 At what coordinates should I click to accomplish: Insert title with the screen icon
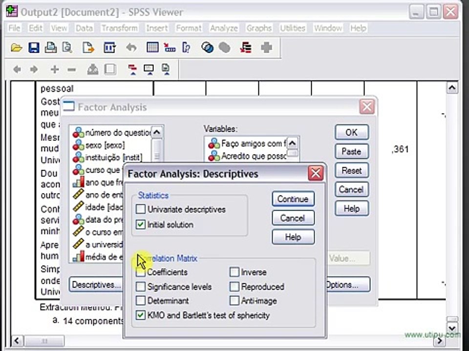(149, 69)
